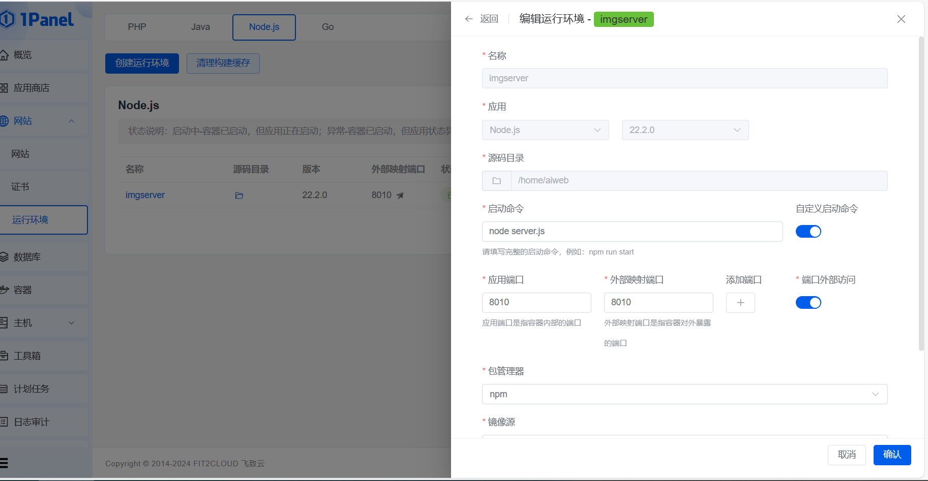Viewport: 928px width, 481px height.
Task: Click the 应用端口 8010 field
Action: point(536,303)
